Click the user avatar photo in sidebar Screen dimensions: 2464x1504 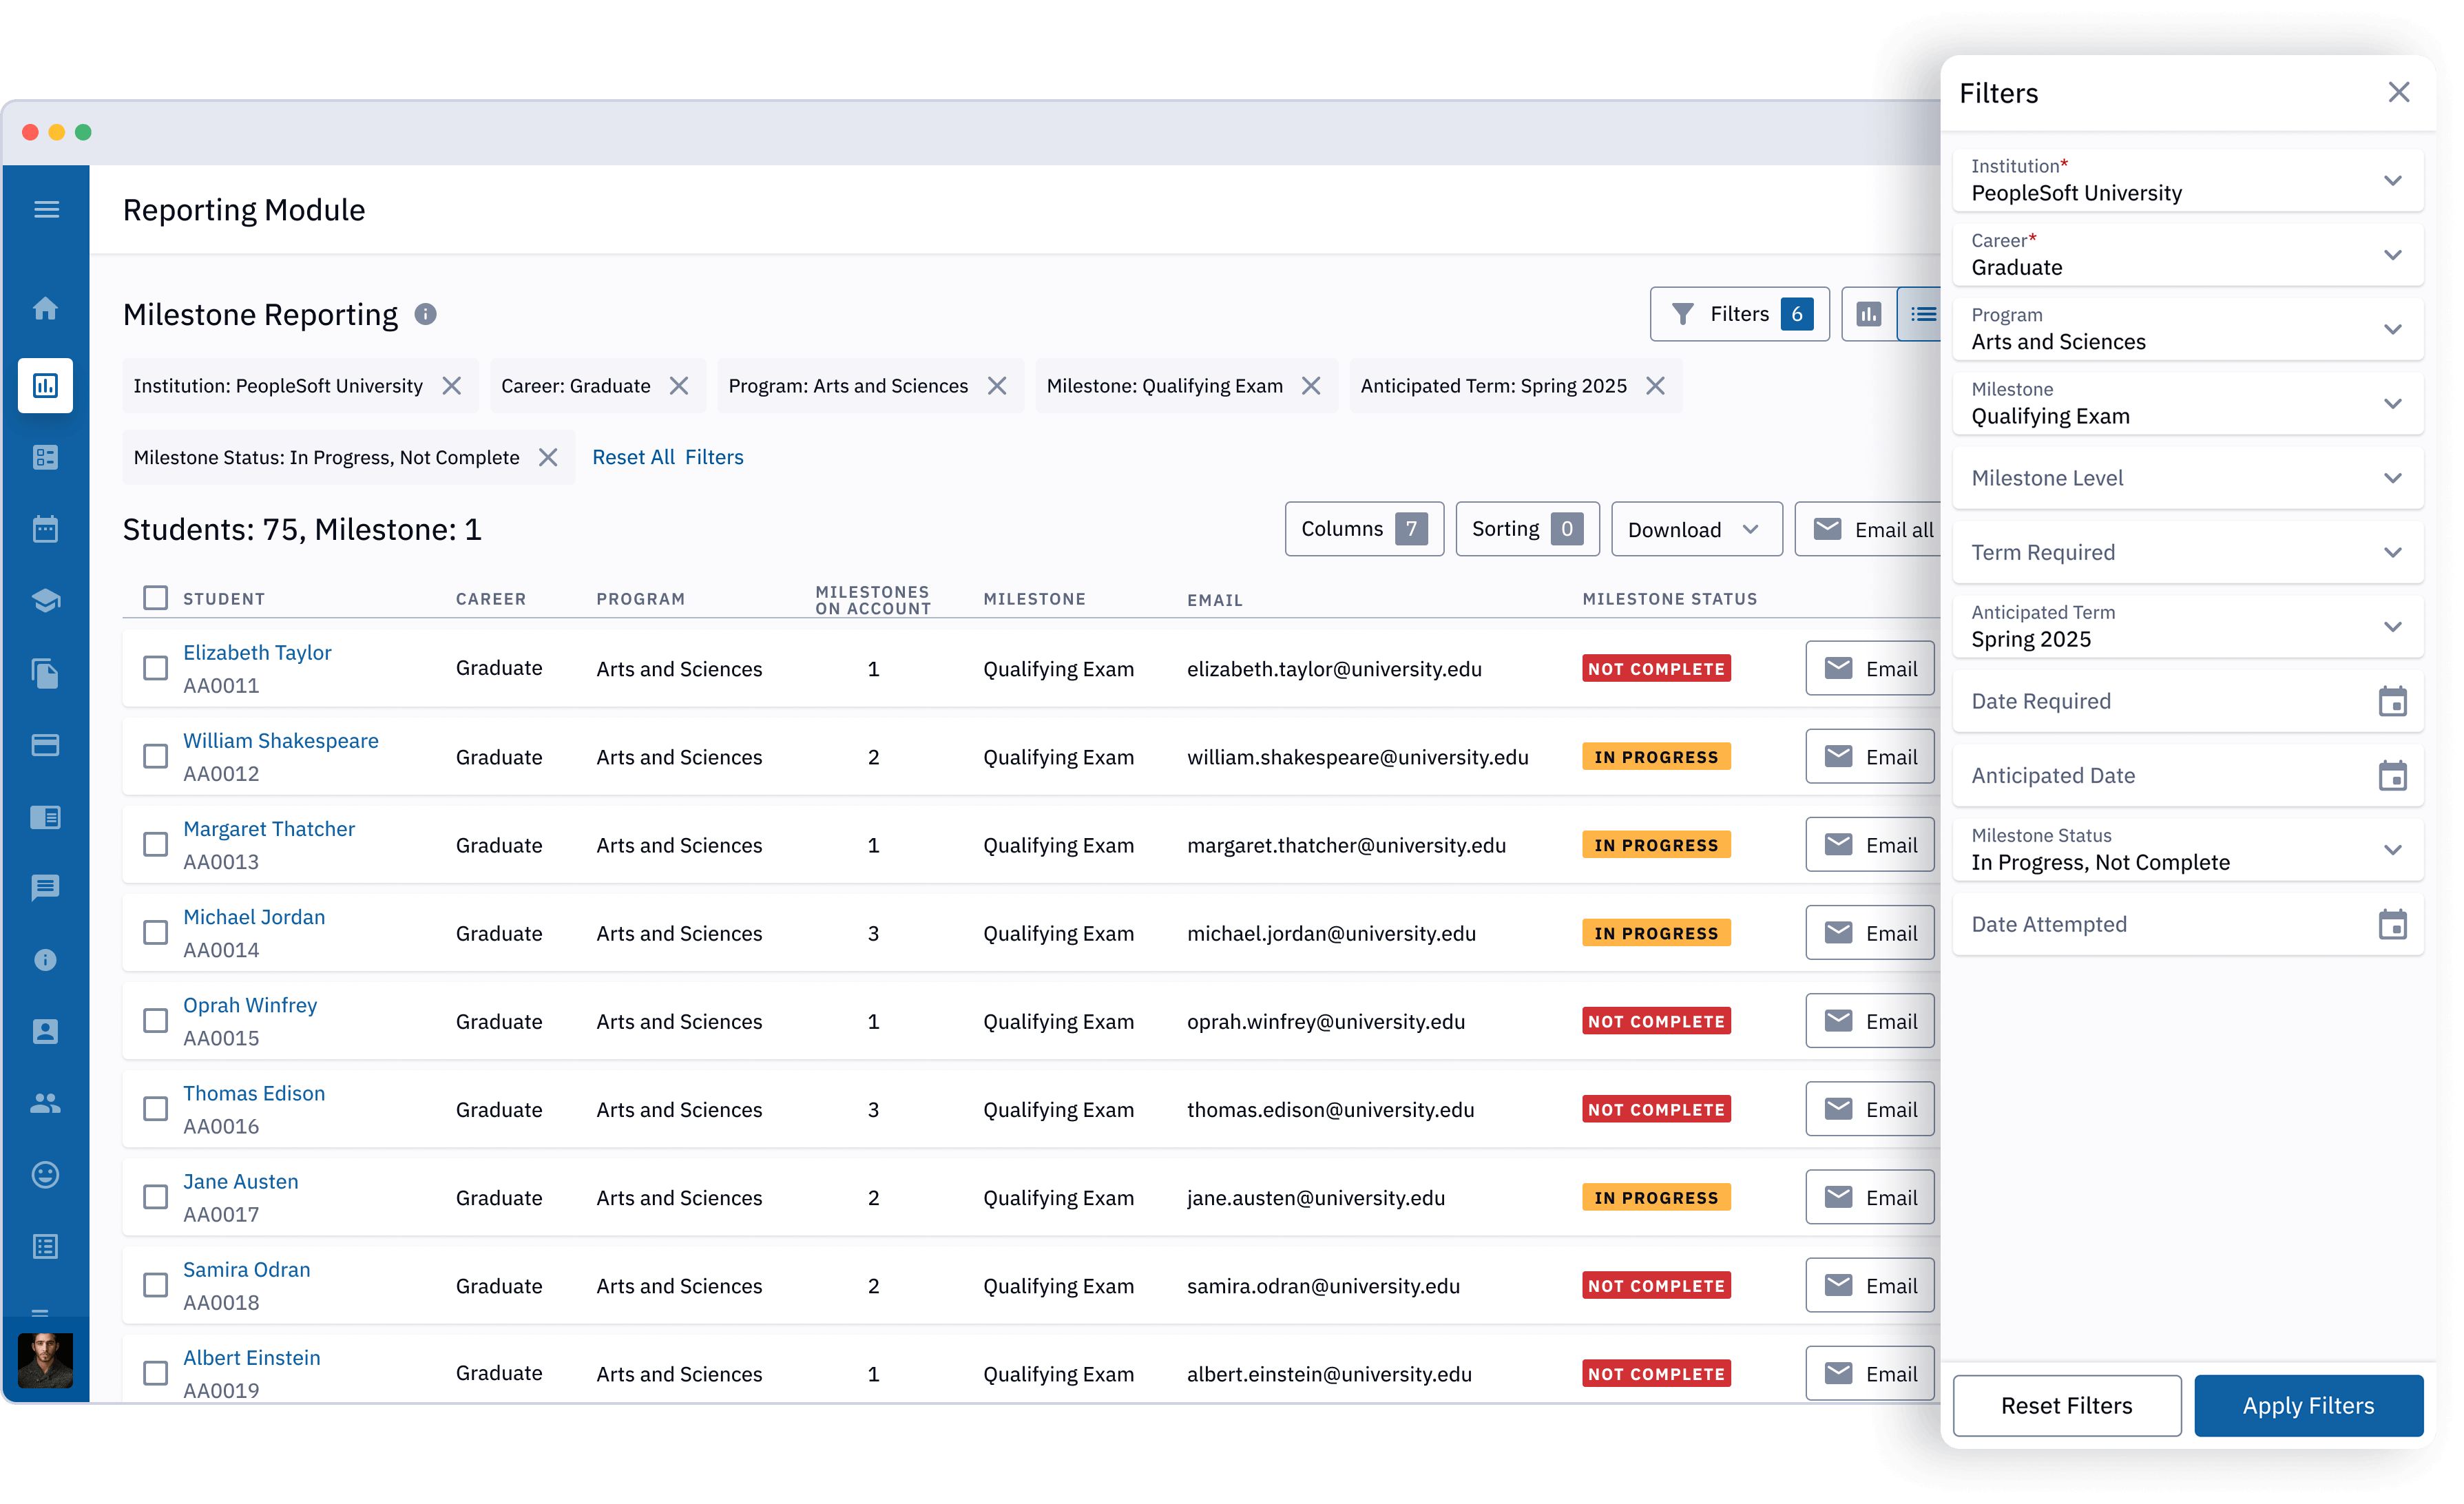[46, 1360]
